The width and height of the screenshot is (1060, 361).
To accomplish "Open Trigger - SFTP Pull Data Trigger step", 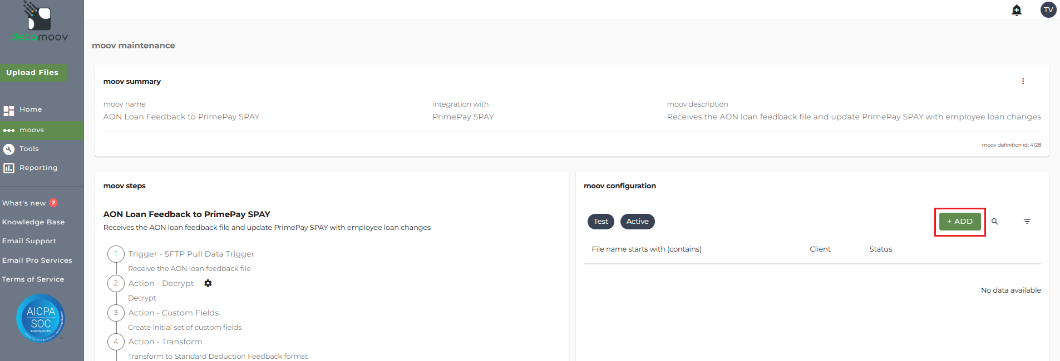I will pos(191,254).
